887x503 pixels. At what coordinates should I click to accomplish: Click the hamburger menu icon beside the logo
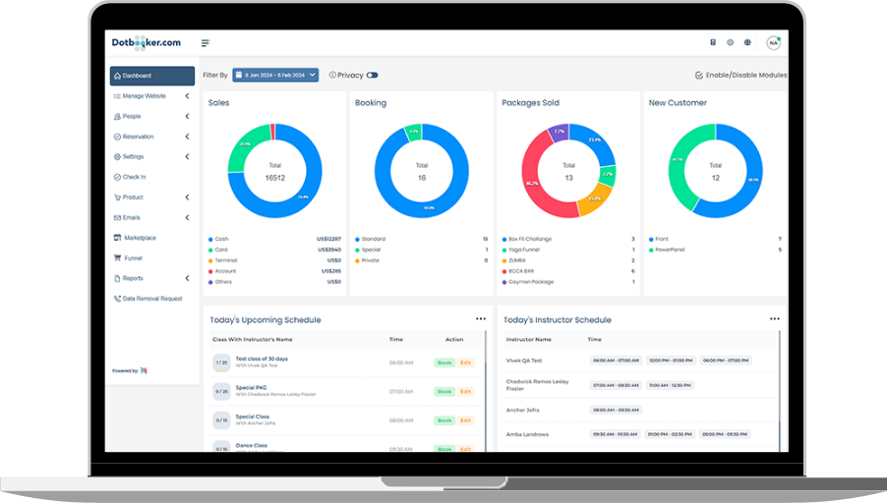click(x=206, y=43)
